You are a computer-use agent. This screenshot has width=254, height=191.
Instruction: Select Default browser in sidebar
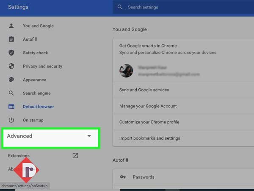click(39, 107)
